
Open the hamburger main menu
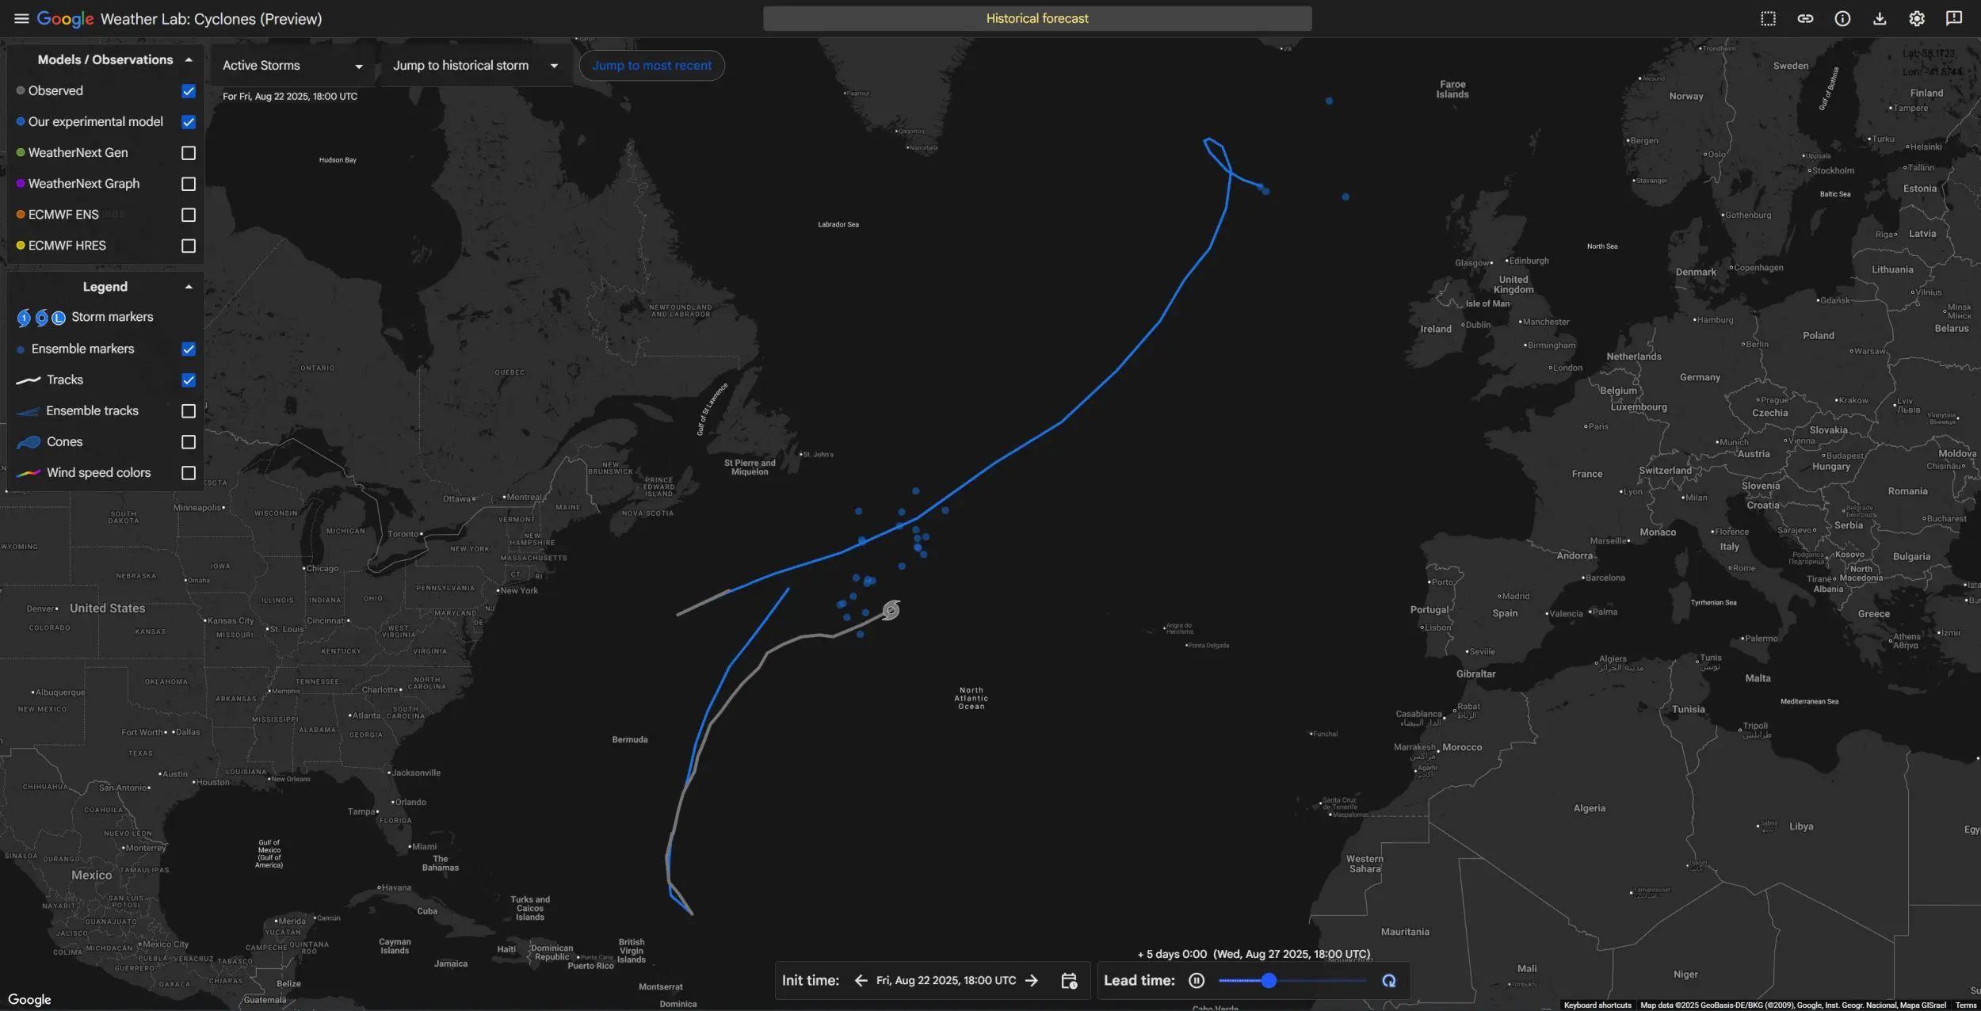tap(21, 18)
